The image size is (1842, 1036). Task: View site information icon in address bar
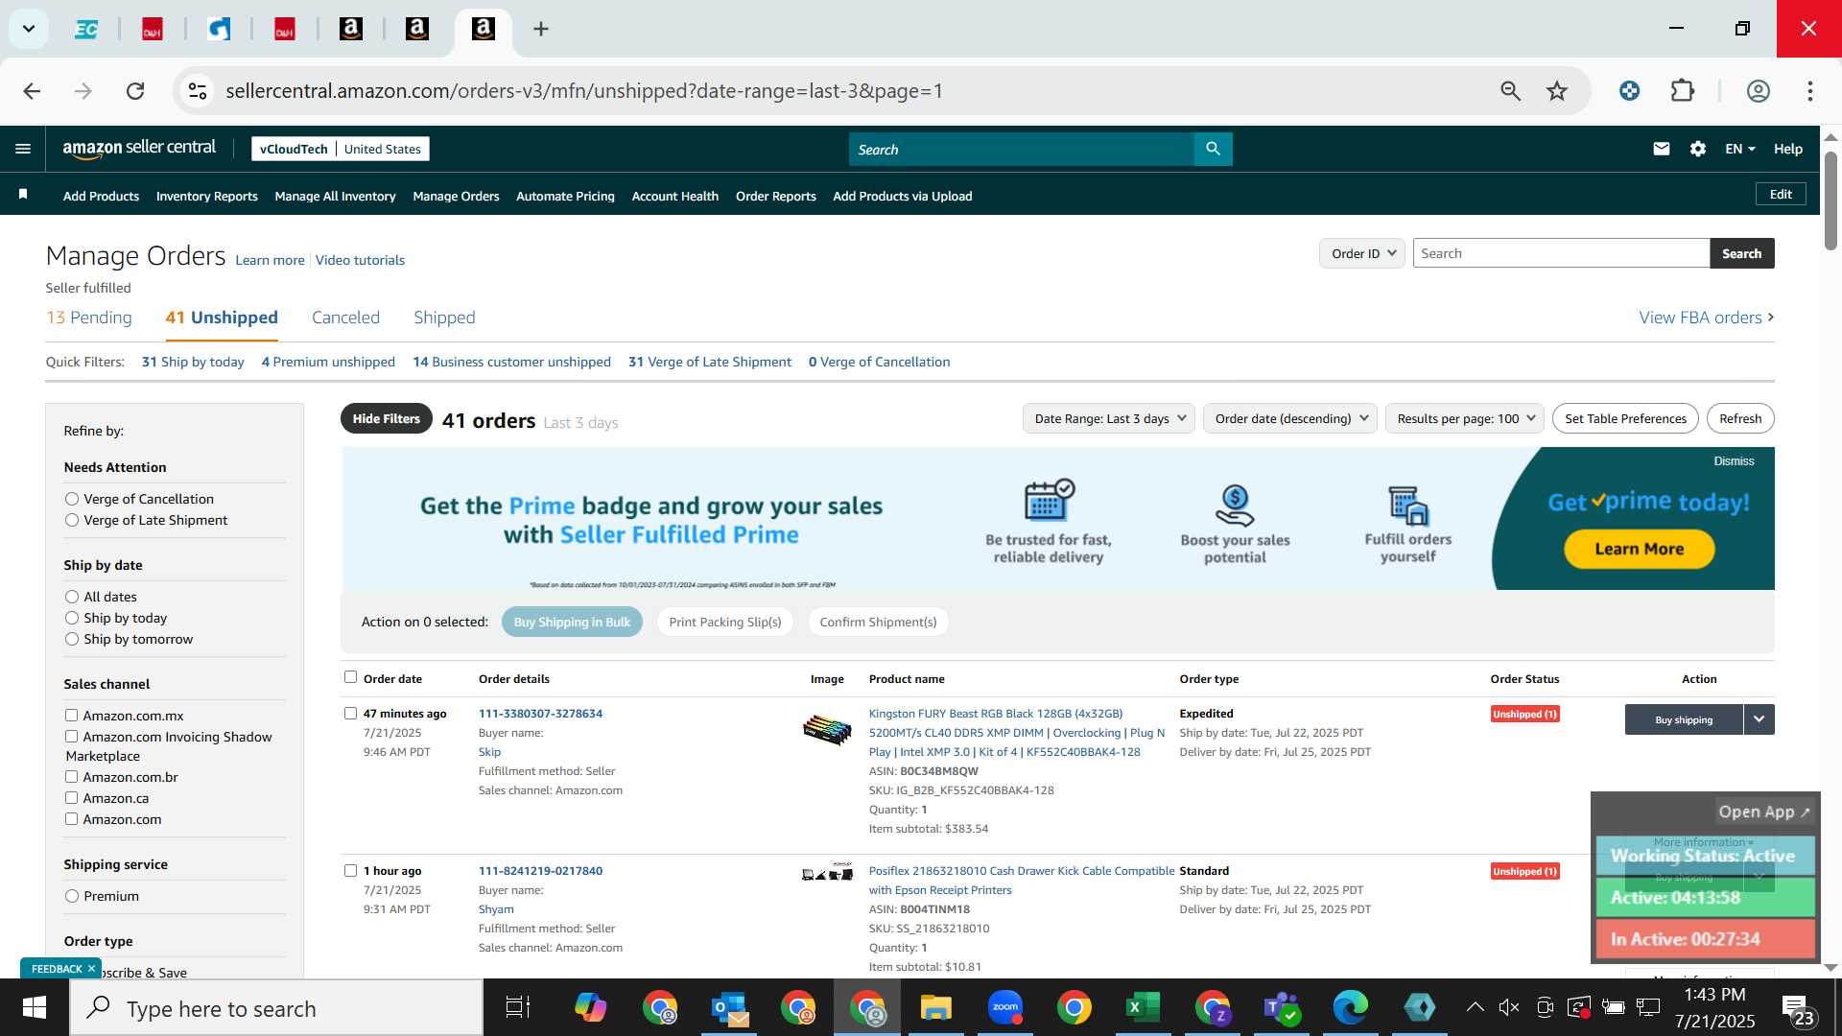pos(198,91)
